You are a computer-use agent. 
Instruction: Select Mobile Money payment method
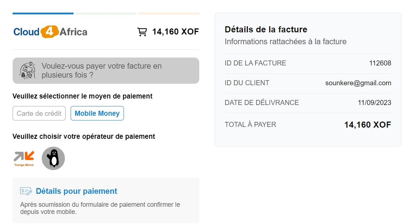[97, 113]
